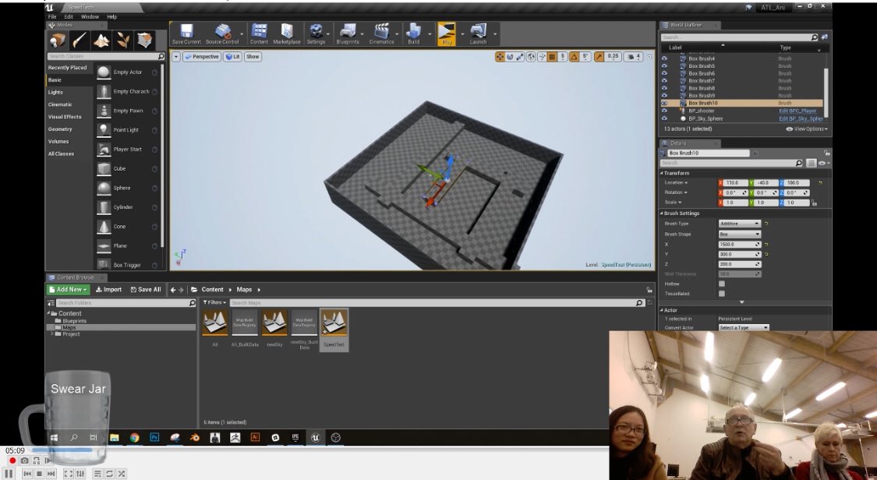Screen dimensions: 877x480
Task: Select the Lights category in Modes
Action: click(55, 92)
